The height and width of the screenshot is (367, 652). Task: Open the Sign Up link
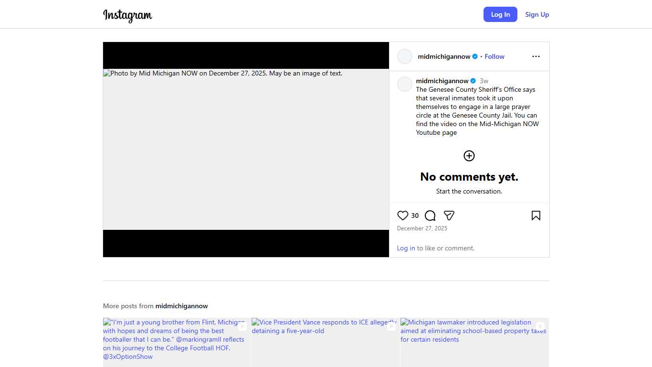click(x=537, y=14)
